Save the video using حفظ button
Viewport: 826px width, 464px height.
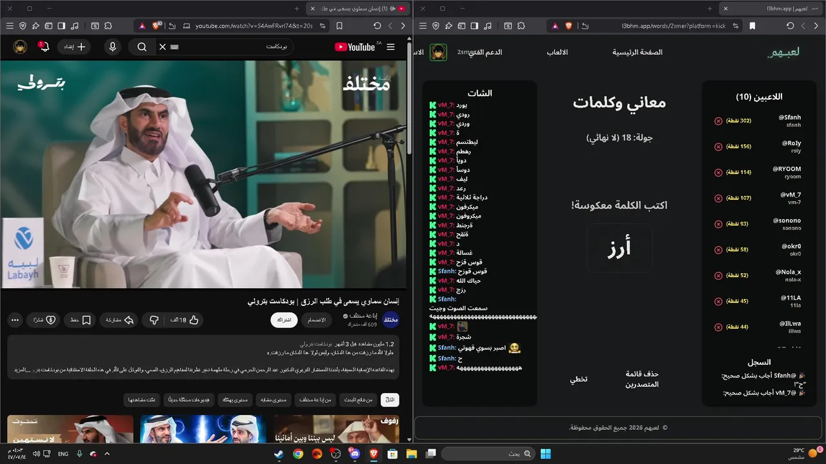80,320
